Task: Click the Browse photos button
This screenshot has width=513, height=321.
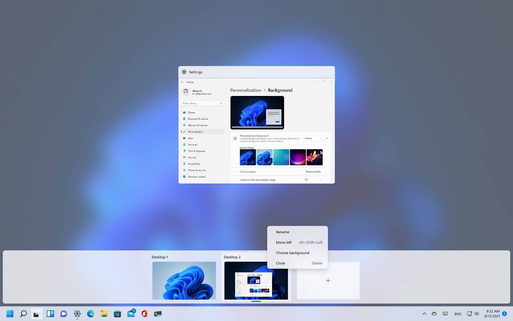Action: click(x=313, y=172)
